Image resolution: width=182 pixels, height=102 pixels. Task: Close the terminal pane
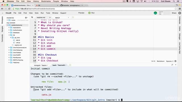click(176, 65)
